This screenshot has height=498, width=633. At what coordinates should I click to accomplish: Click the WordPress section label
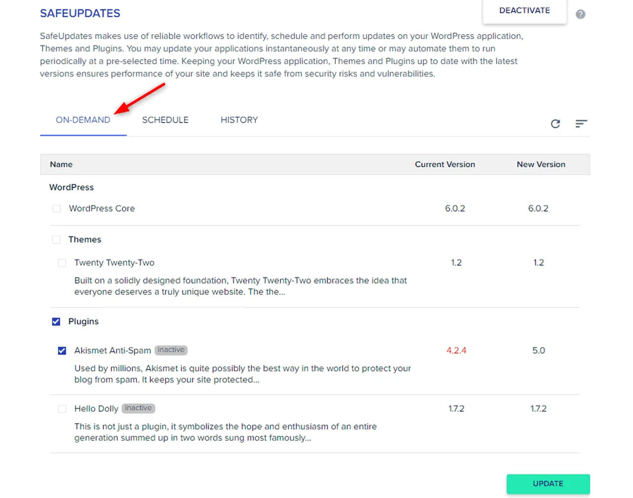[72, 187]
